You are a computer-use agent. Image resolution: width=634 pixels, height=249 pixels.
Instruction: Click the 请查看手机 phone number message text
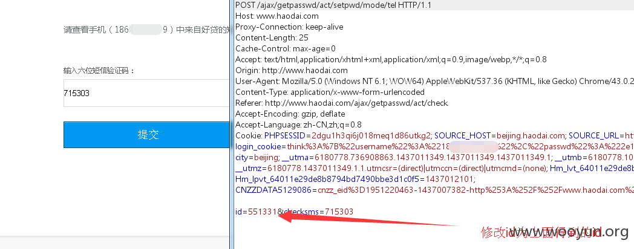(146, 30)
